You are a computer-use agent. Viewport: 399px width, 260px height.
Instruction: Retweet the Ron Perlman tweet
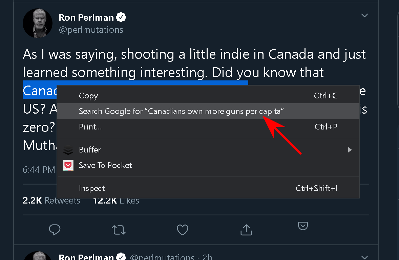[x=118, y=230]
